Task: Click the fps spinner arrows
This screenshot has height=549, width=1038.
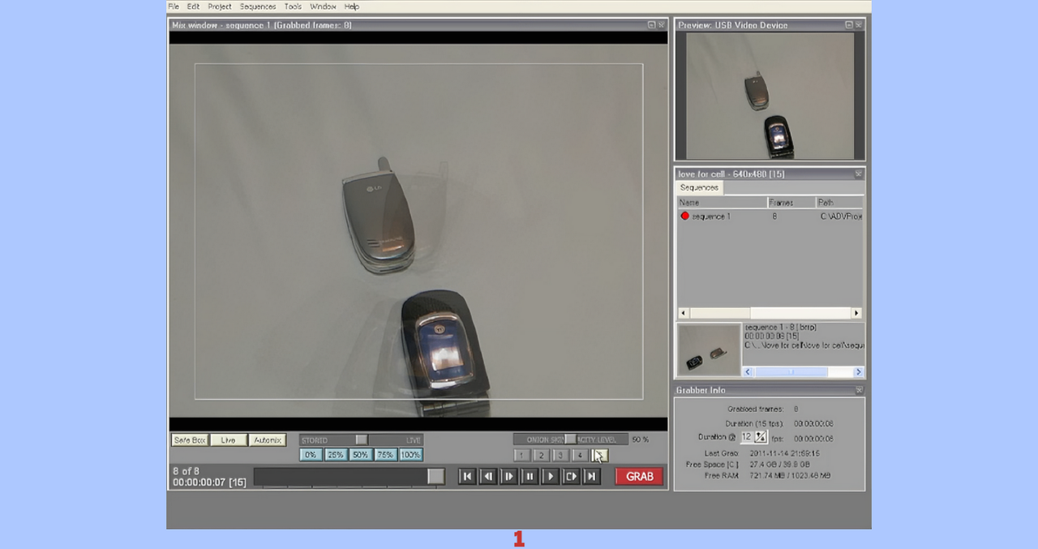Action: point(761,437)
